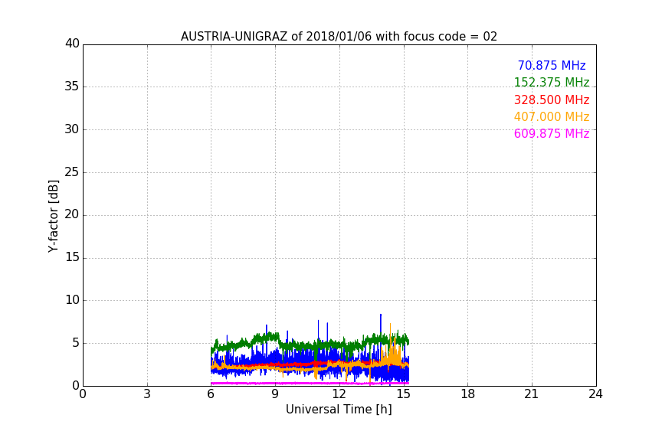662x441 pixels.
Task: Select the 609.875 MHz legend label
Action: click(x=552, y=134)
